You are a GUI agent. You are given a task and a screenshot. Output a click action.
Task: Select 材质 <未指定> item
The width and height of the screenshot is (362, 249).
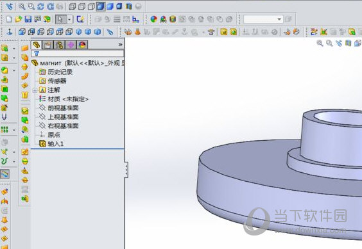tap(64, 99)
